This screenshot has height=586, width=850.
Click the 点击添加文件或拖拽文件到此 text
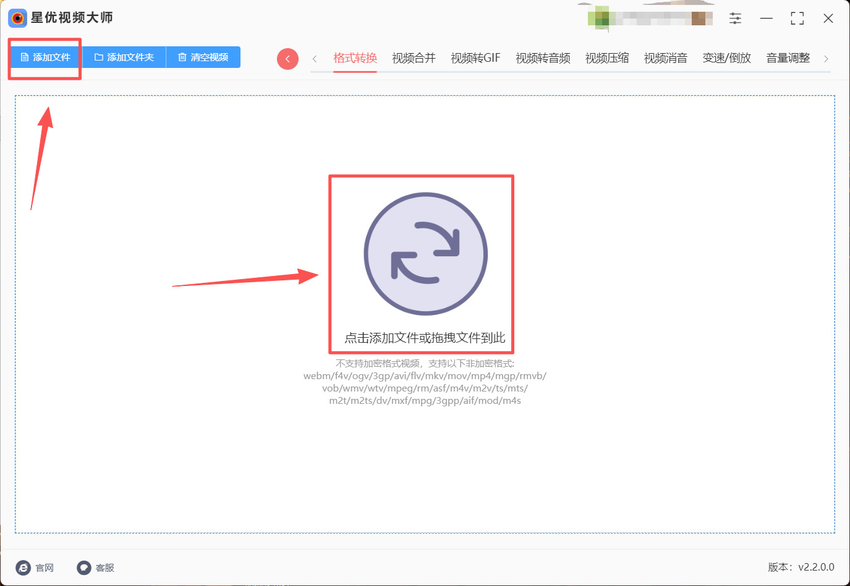click(x=425, y=338)
